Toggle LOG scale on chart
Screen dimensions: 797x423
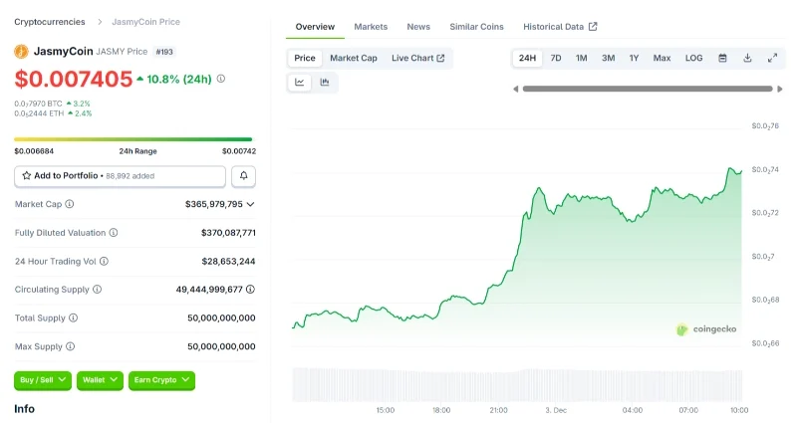click(x=693, y=58)
